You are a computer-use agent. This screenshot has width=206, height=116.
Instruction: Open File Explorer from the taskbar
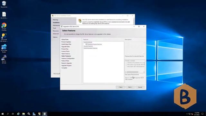click(x=23, y=114)
